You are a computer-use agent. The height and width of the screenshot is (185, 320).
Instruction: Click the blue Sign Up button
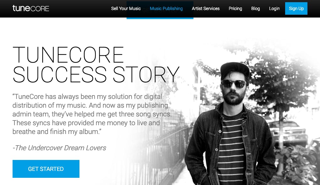[x=296, y=8]
